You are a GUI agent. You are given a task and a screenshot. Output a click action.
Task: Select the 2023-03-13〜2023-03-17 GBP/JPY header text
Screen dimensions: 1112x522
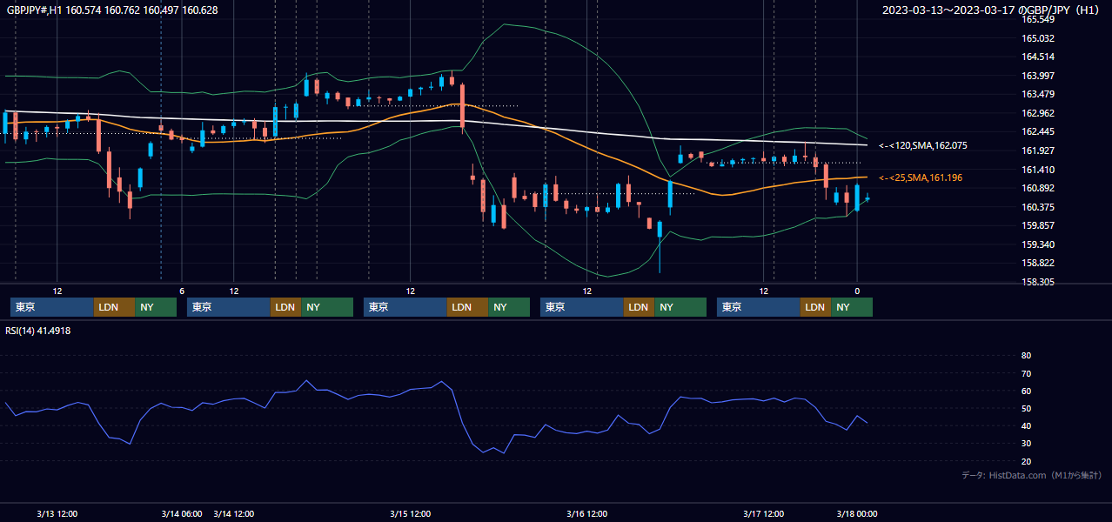coord(991,10)
